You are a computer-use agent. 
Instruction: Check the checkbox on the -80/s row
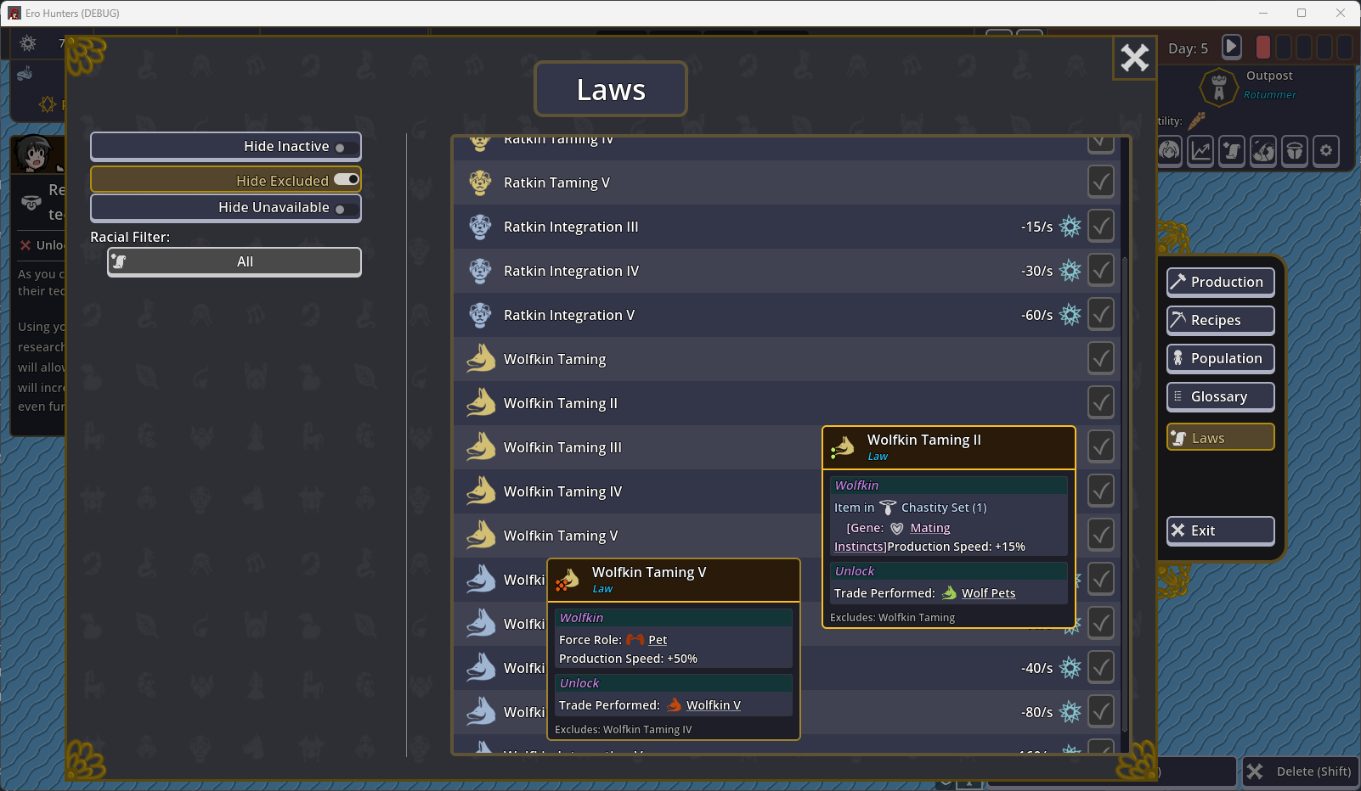[x=1101, y=711]
